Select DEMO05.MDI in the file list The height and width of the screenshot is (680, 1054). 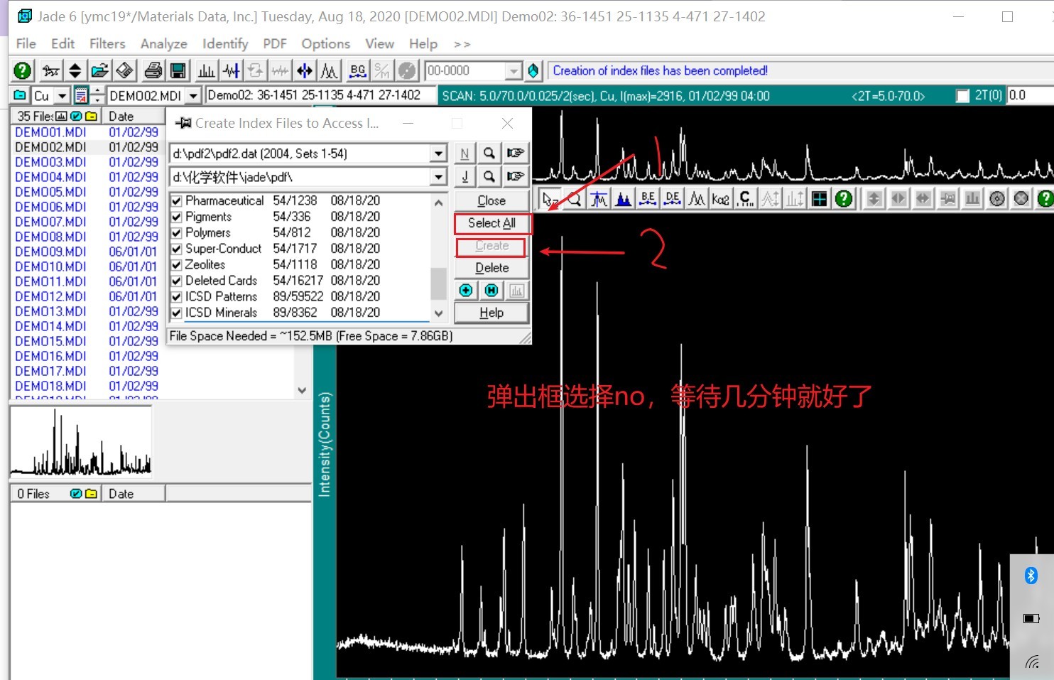pos(50,192)
